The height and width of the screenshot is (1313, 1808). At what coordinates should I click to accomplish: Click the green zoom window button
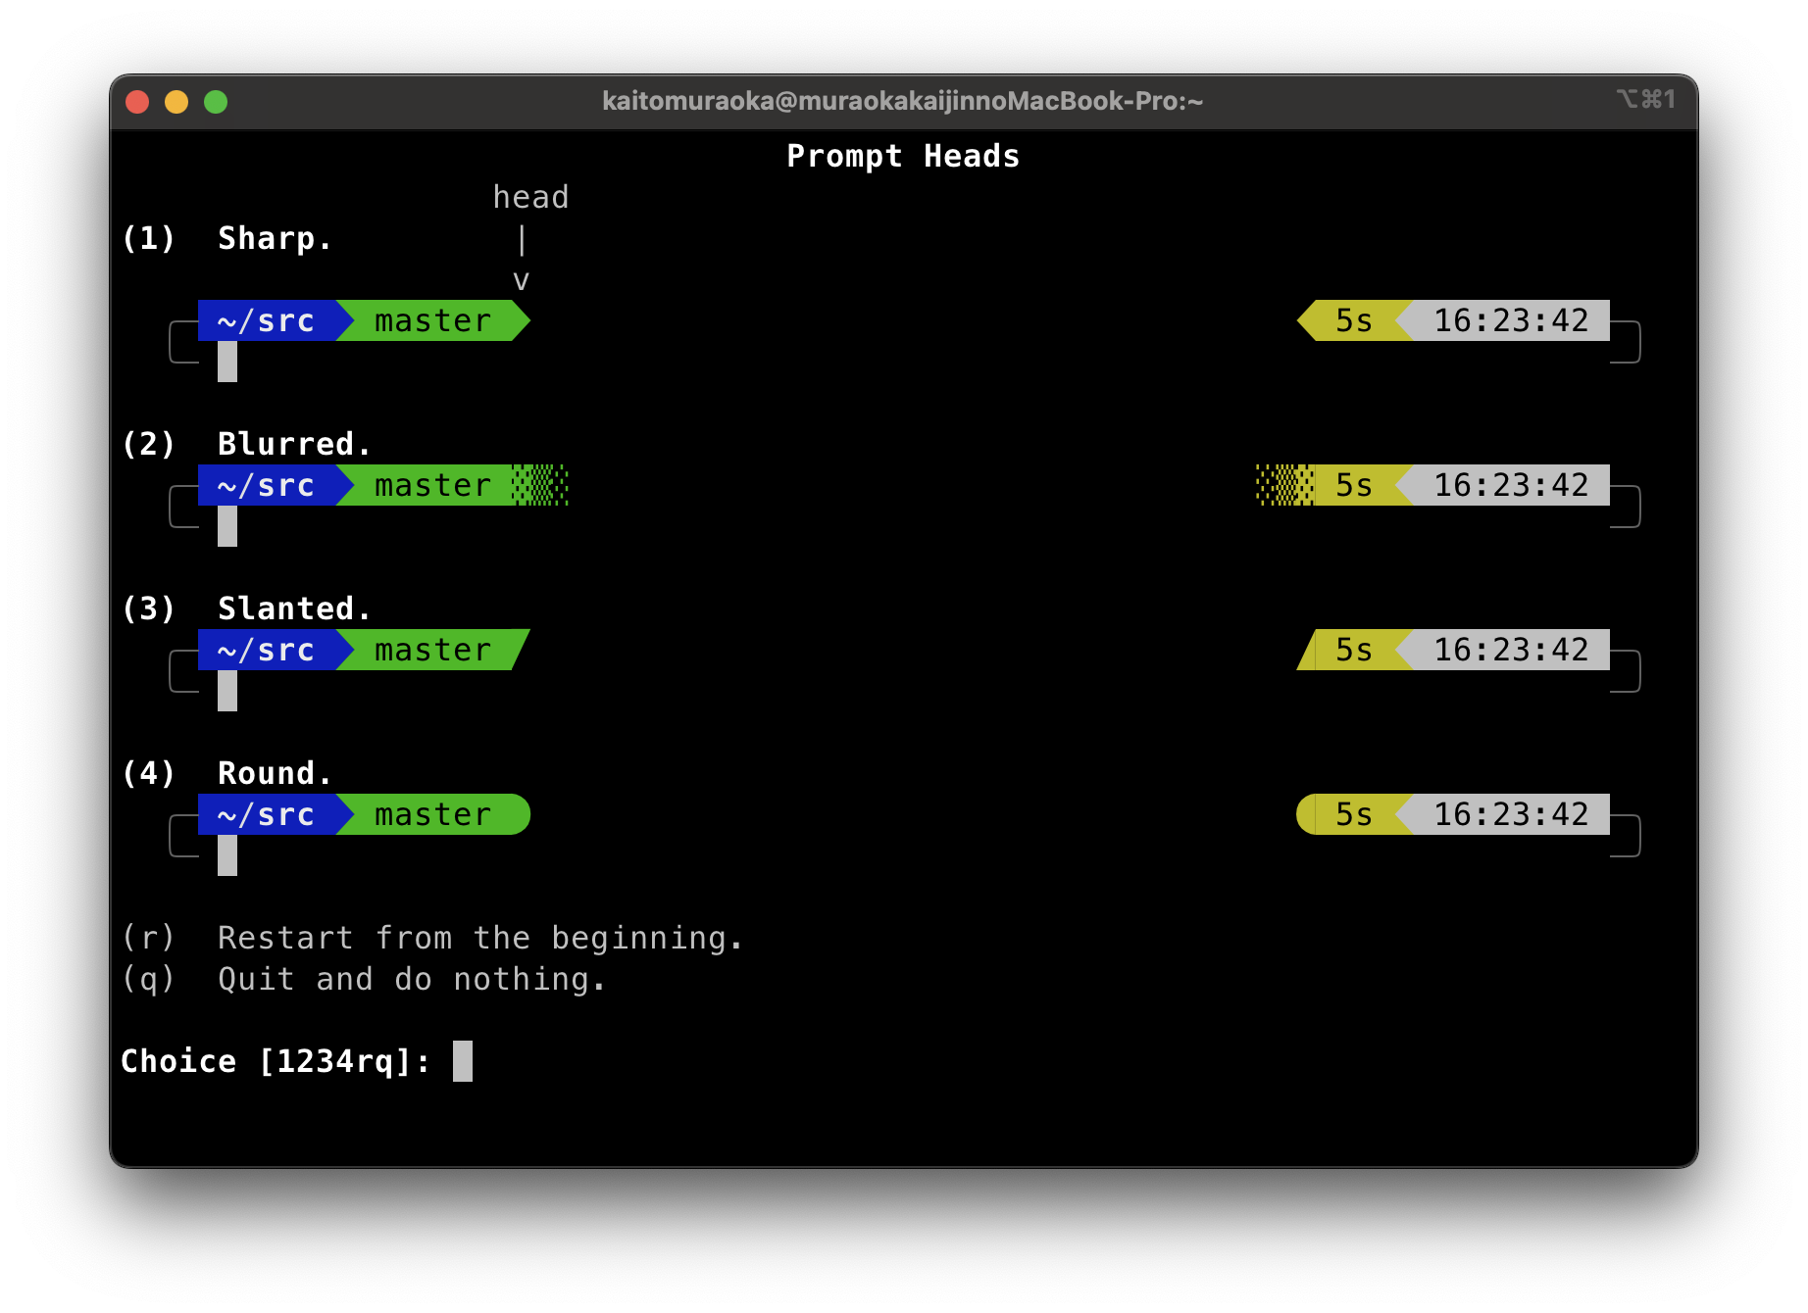[216, 102]
